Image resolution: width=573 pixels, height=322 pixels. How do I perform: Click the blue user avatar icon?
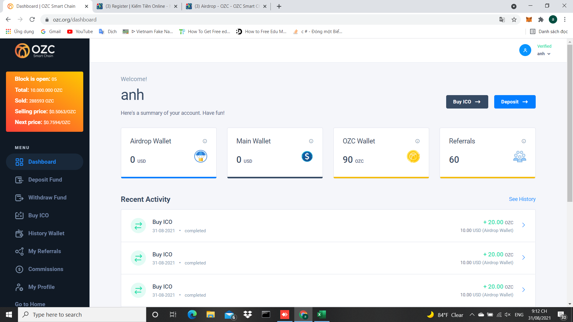coord(525,50)
